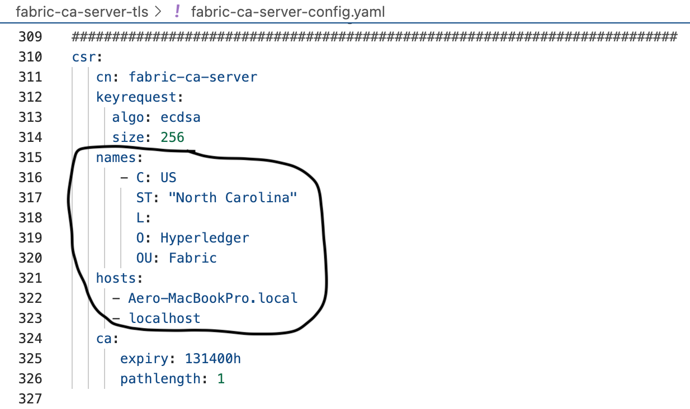This screenshot has height=409, width=690.
Task: Select line number 310
Action: [30, 57]
